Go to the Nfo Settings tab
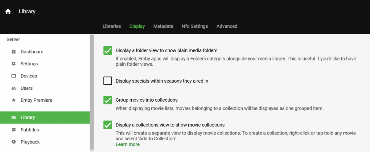This screenshot has width=370, height=152. (195, 26)
